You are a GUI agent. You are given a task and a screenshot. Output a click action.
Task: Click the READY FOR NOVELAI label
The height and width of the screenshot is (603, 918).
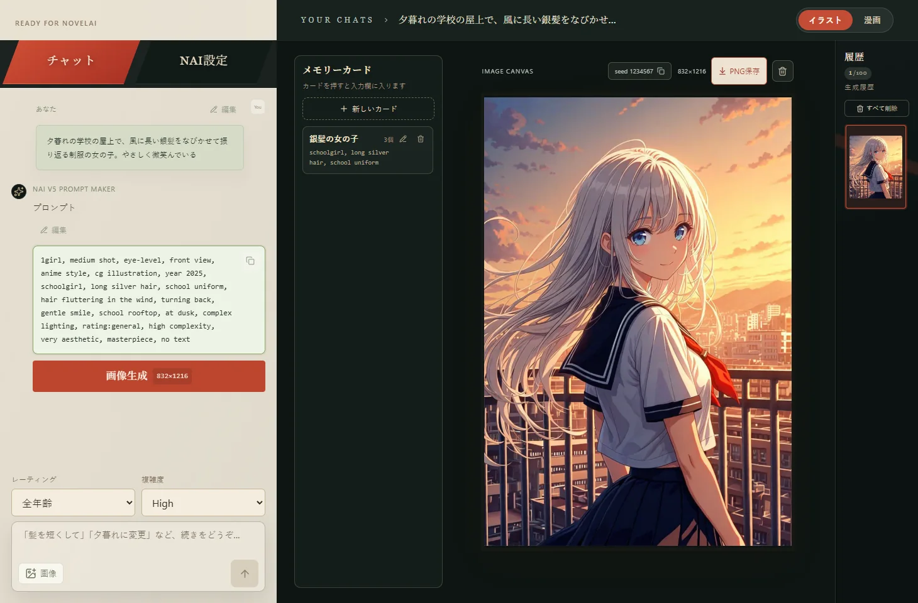(x=56, y=23)
